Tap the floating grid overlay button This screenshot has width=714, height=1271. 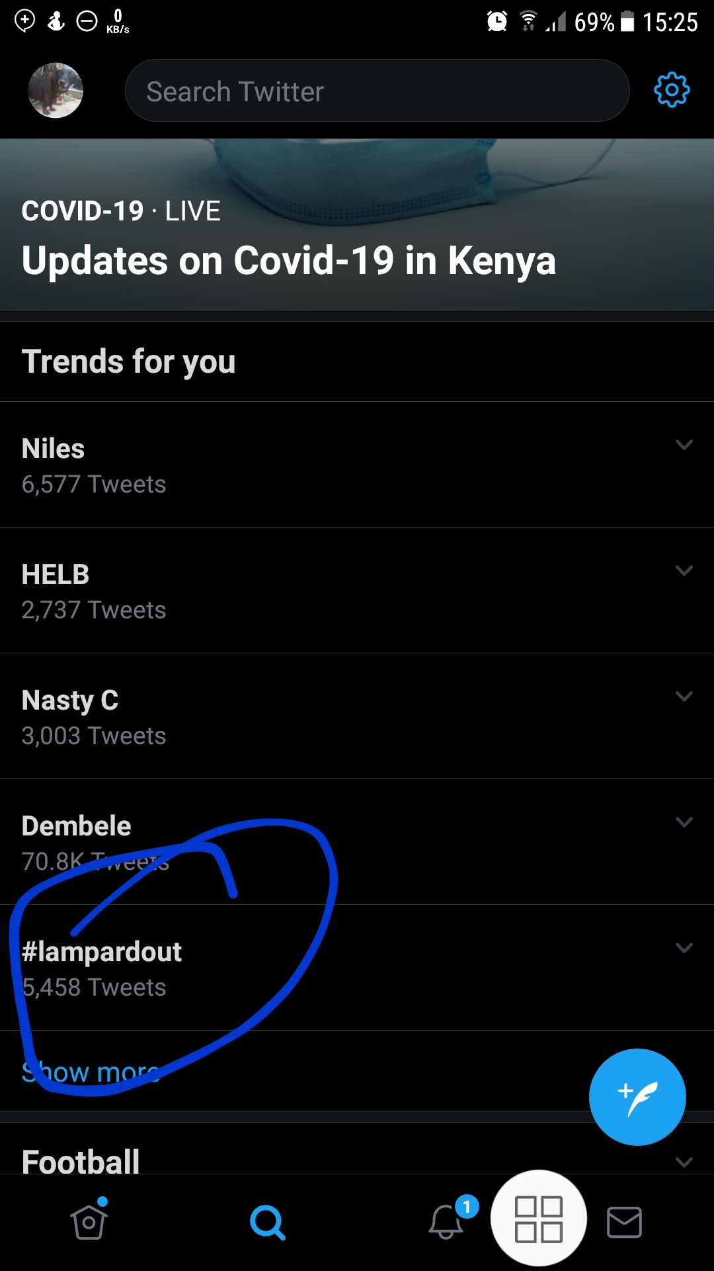[x=539, y=1219]
